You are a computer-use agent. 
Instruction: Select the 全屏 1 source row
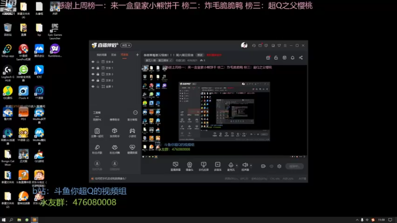[x=115, y=86]
